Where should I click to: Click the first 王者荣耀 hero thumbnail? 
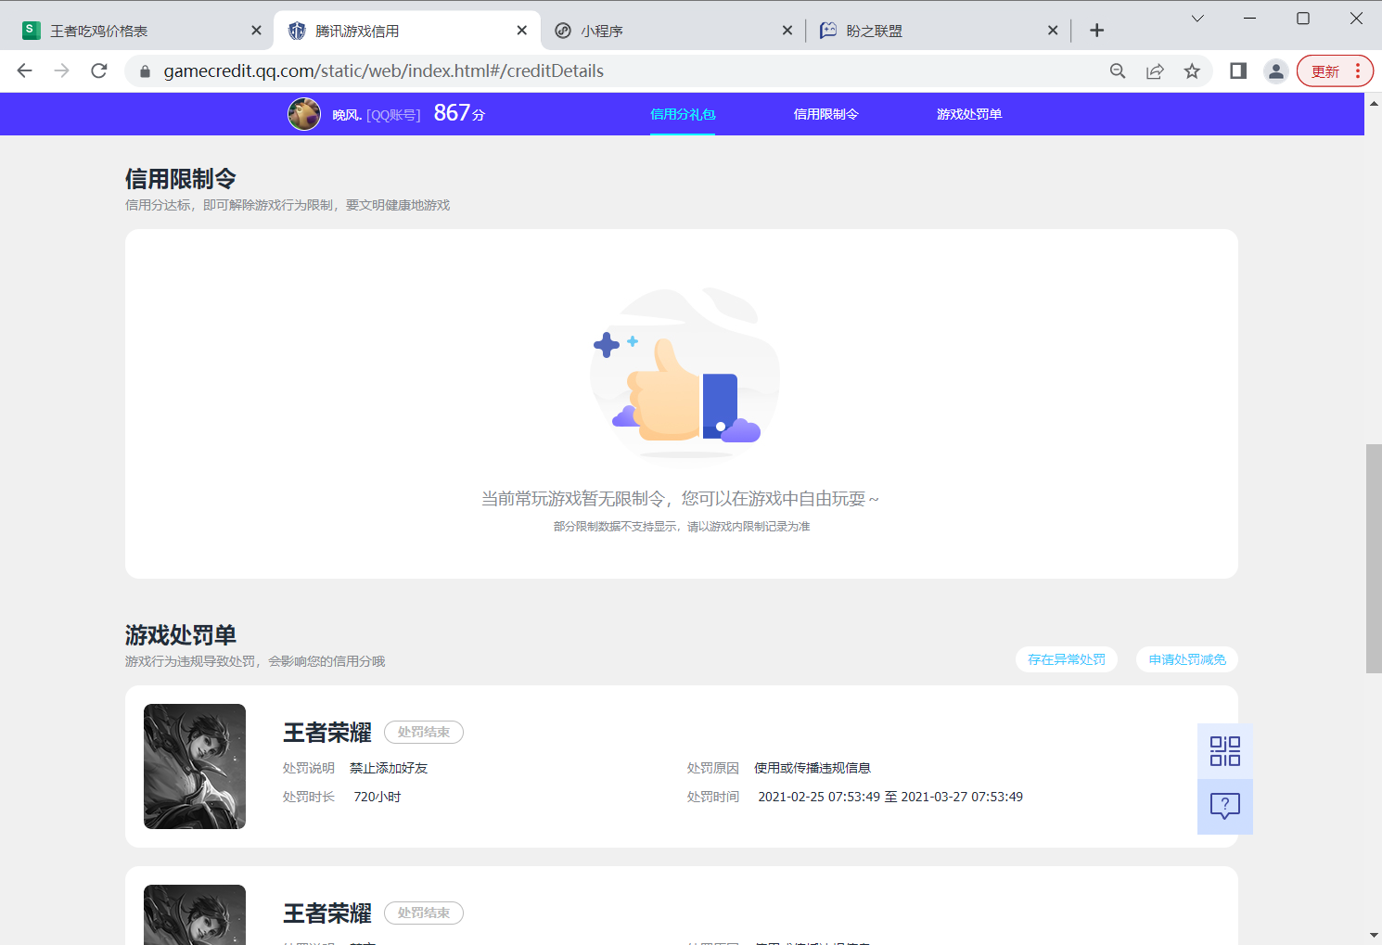[x=195, y=766]
